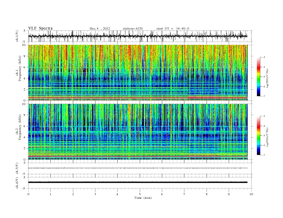Image resolution: width=283 pixels, height=218 pixels.
Task: Click the "6" kHz tick on ch.2 spectrogram
Action: (25, 126)
